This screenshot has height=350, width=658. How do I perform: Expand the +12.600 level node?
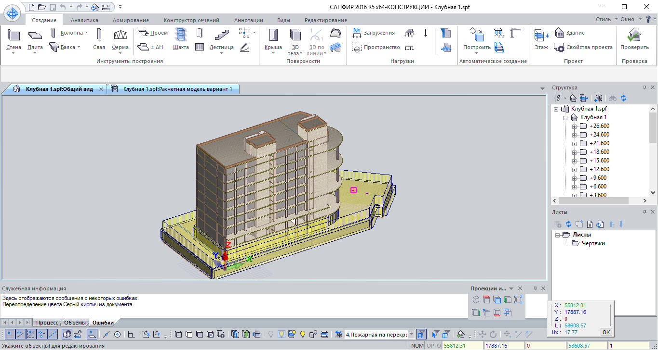click(574, 169)
